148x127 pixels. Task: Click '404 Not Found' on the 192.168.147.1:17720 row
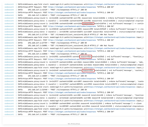[107, 35]
